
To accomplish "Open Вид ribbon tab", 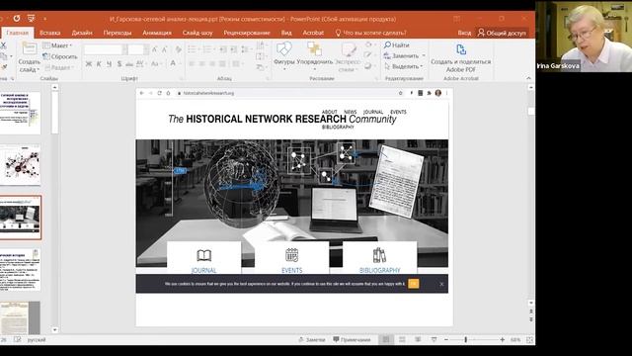I will pos(286,33).
